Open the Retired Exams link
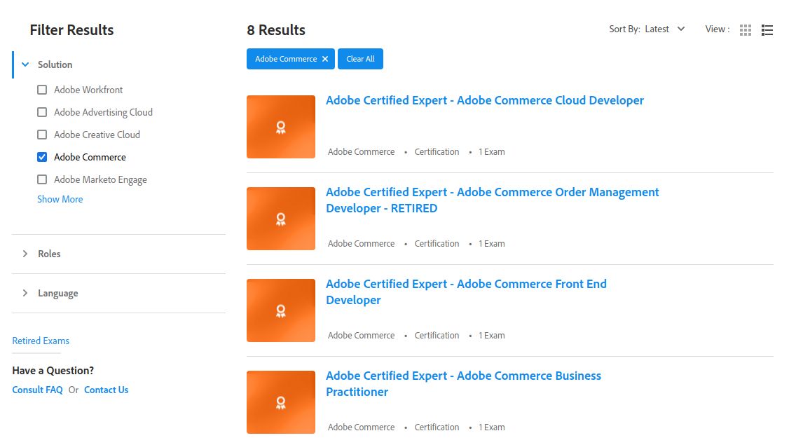This screenshot has height=445, width=796. 41,341
